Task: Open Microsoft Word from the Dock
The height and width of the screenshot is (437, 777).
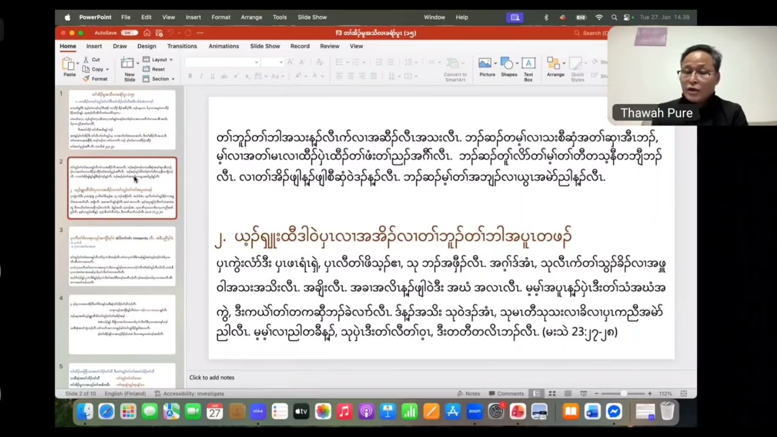Action: [x=592, y=412]
